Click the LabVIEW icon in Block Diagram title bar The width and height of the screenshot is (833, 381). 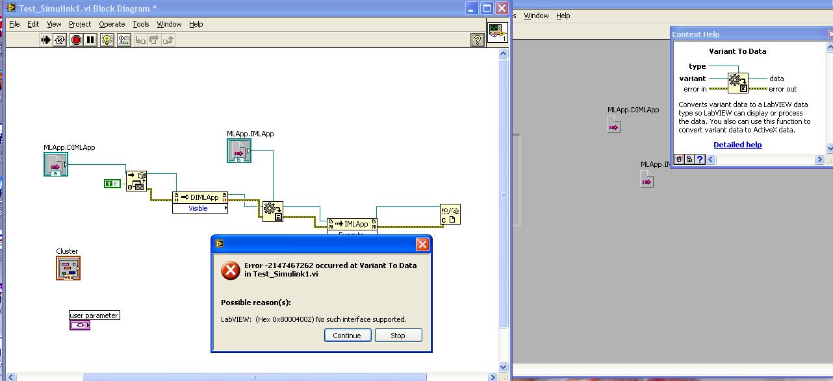10,8
